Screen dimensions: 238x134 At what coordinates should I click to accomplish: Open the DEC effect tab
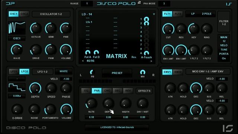pyautogui.click(x=118, y=91)
